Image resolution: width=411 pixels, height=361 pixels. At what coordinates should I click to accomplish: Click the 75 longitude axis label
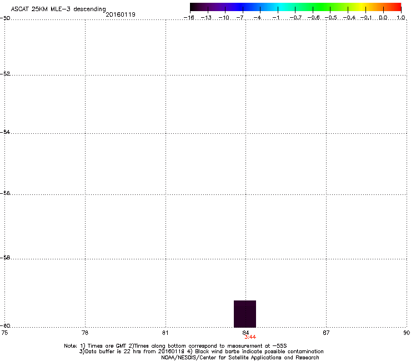point(4,333)
